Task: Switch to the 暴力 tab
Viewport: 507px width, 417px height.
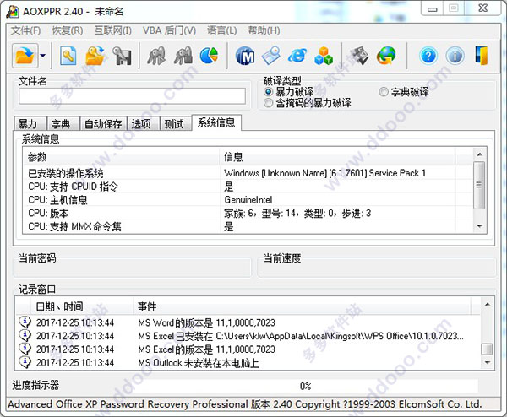Action: pos(30,124)
